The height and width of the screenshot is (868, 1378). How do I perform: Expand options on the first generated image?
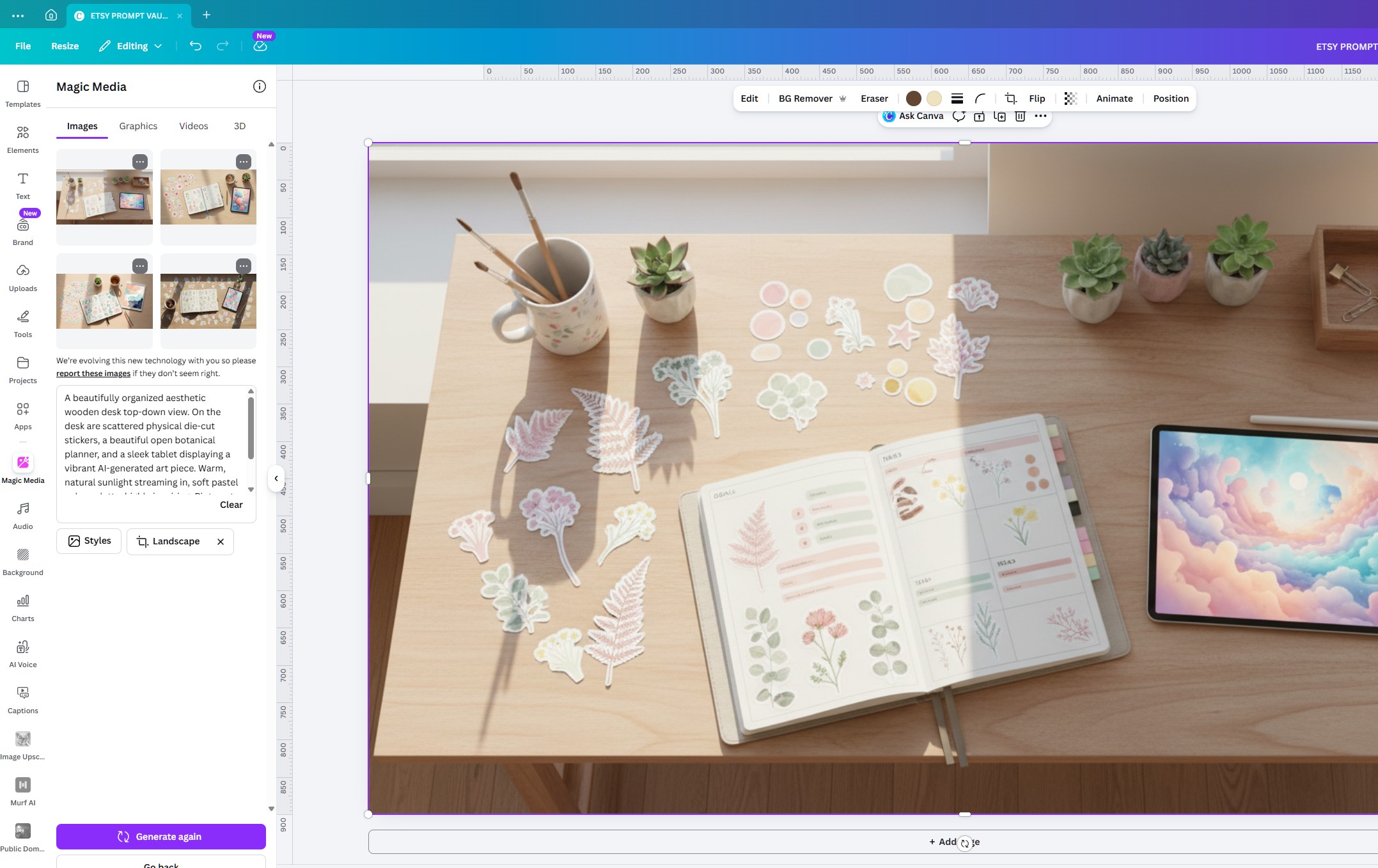click(140, 161)
